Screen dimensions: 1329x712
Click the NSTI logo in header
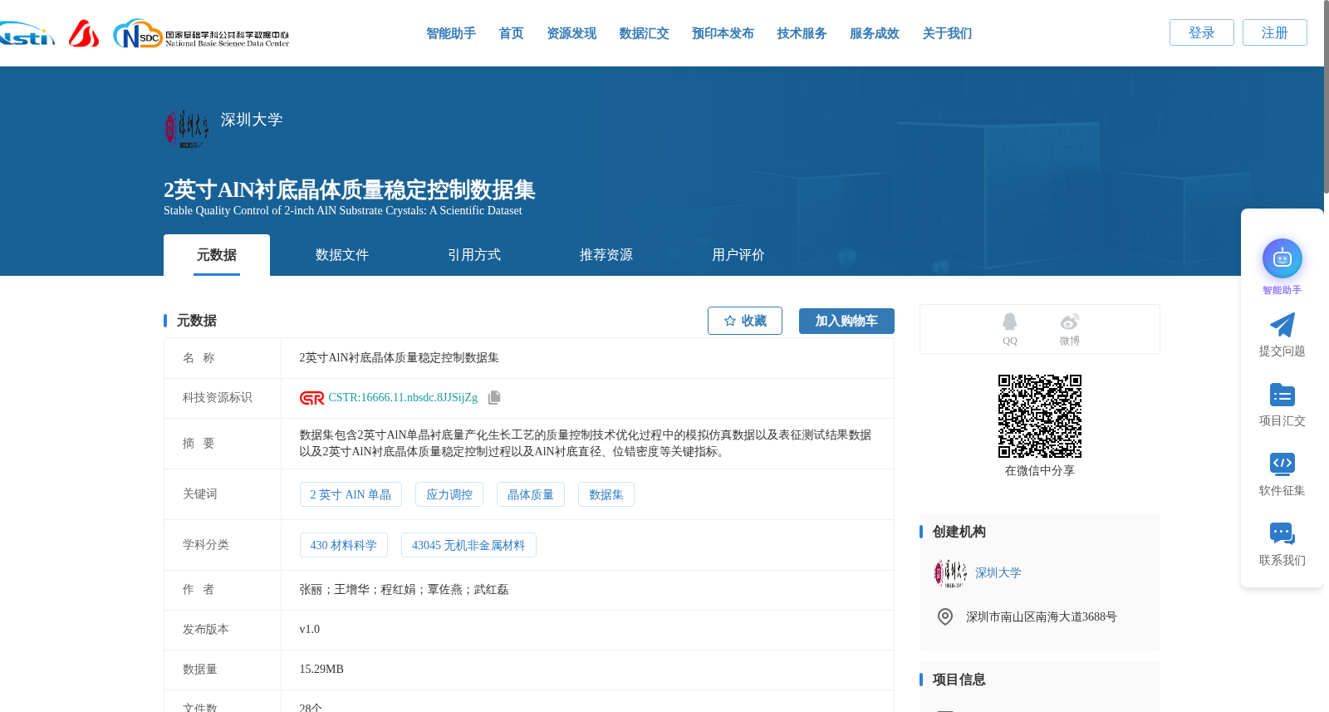point(27,34)
